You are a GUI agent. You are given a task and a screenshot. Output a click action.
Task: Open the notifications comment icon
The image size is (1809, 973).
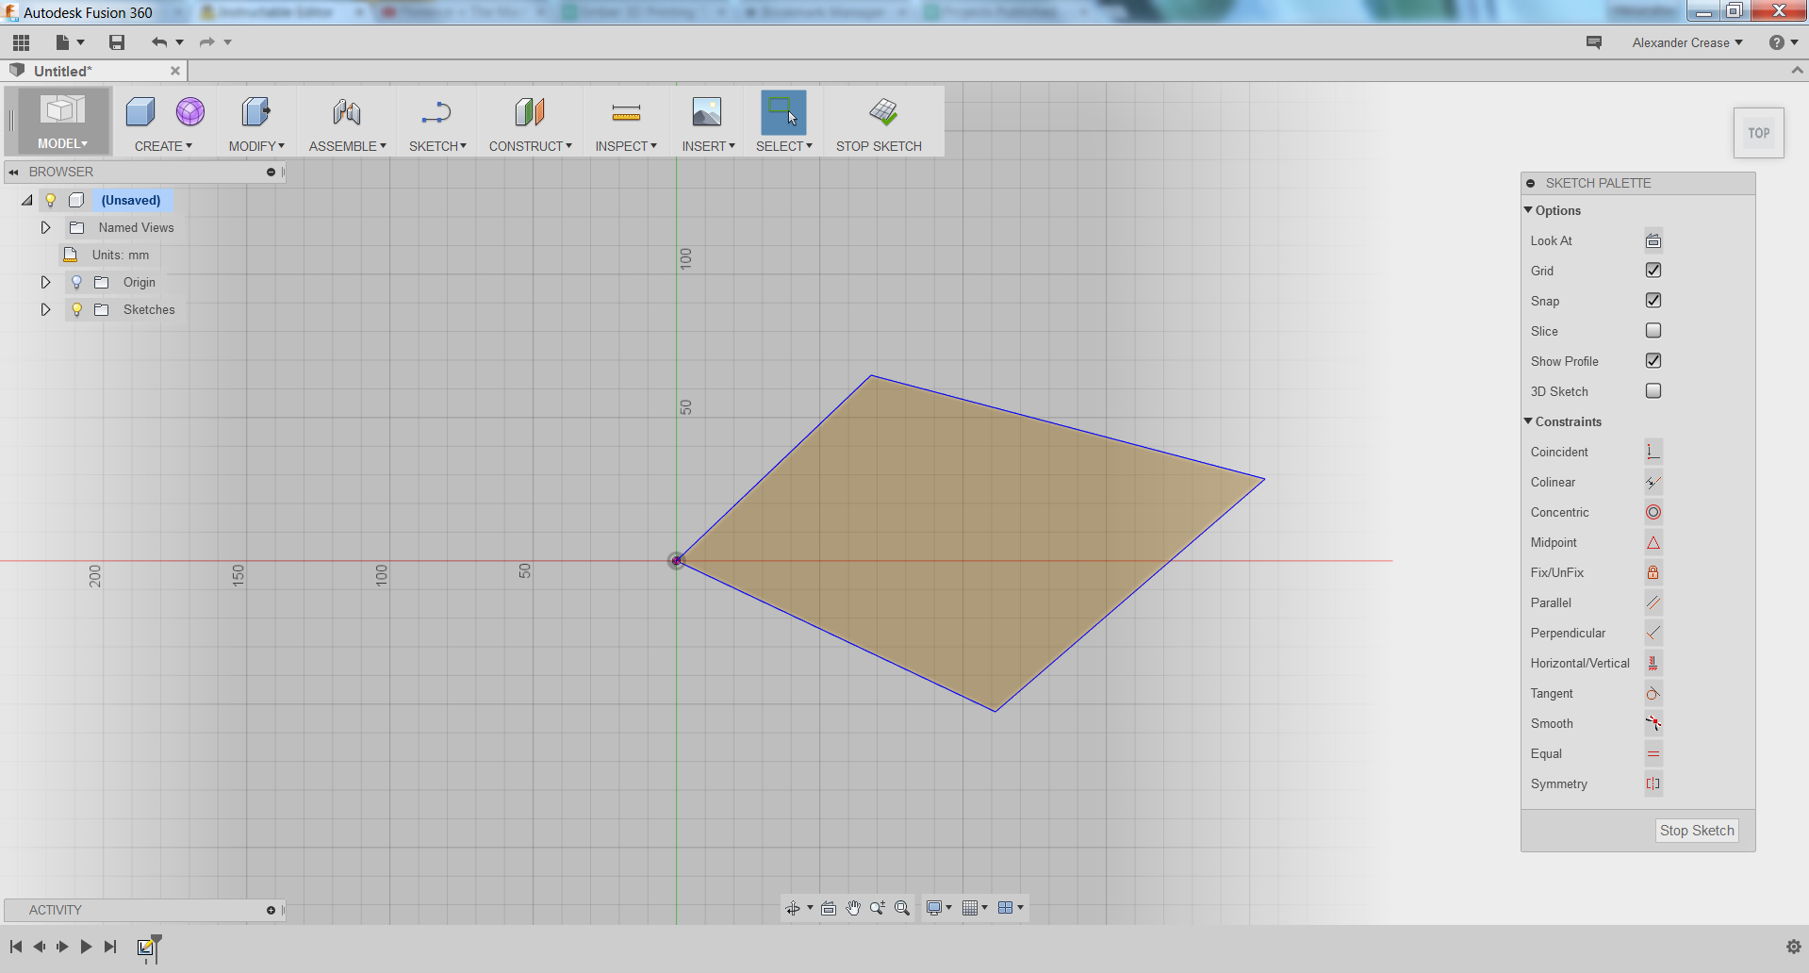[1594, 42]
